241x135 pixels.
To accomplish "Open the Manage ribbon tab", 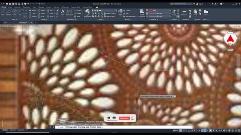I will click(x=41, y=7).
